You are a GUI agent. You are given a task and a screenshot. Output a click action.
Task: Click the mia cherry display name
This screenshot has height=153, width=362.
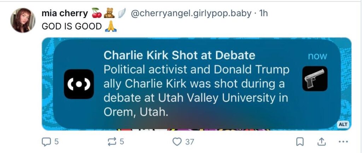[65, 13]
